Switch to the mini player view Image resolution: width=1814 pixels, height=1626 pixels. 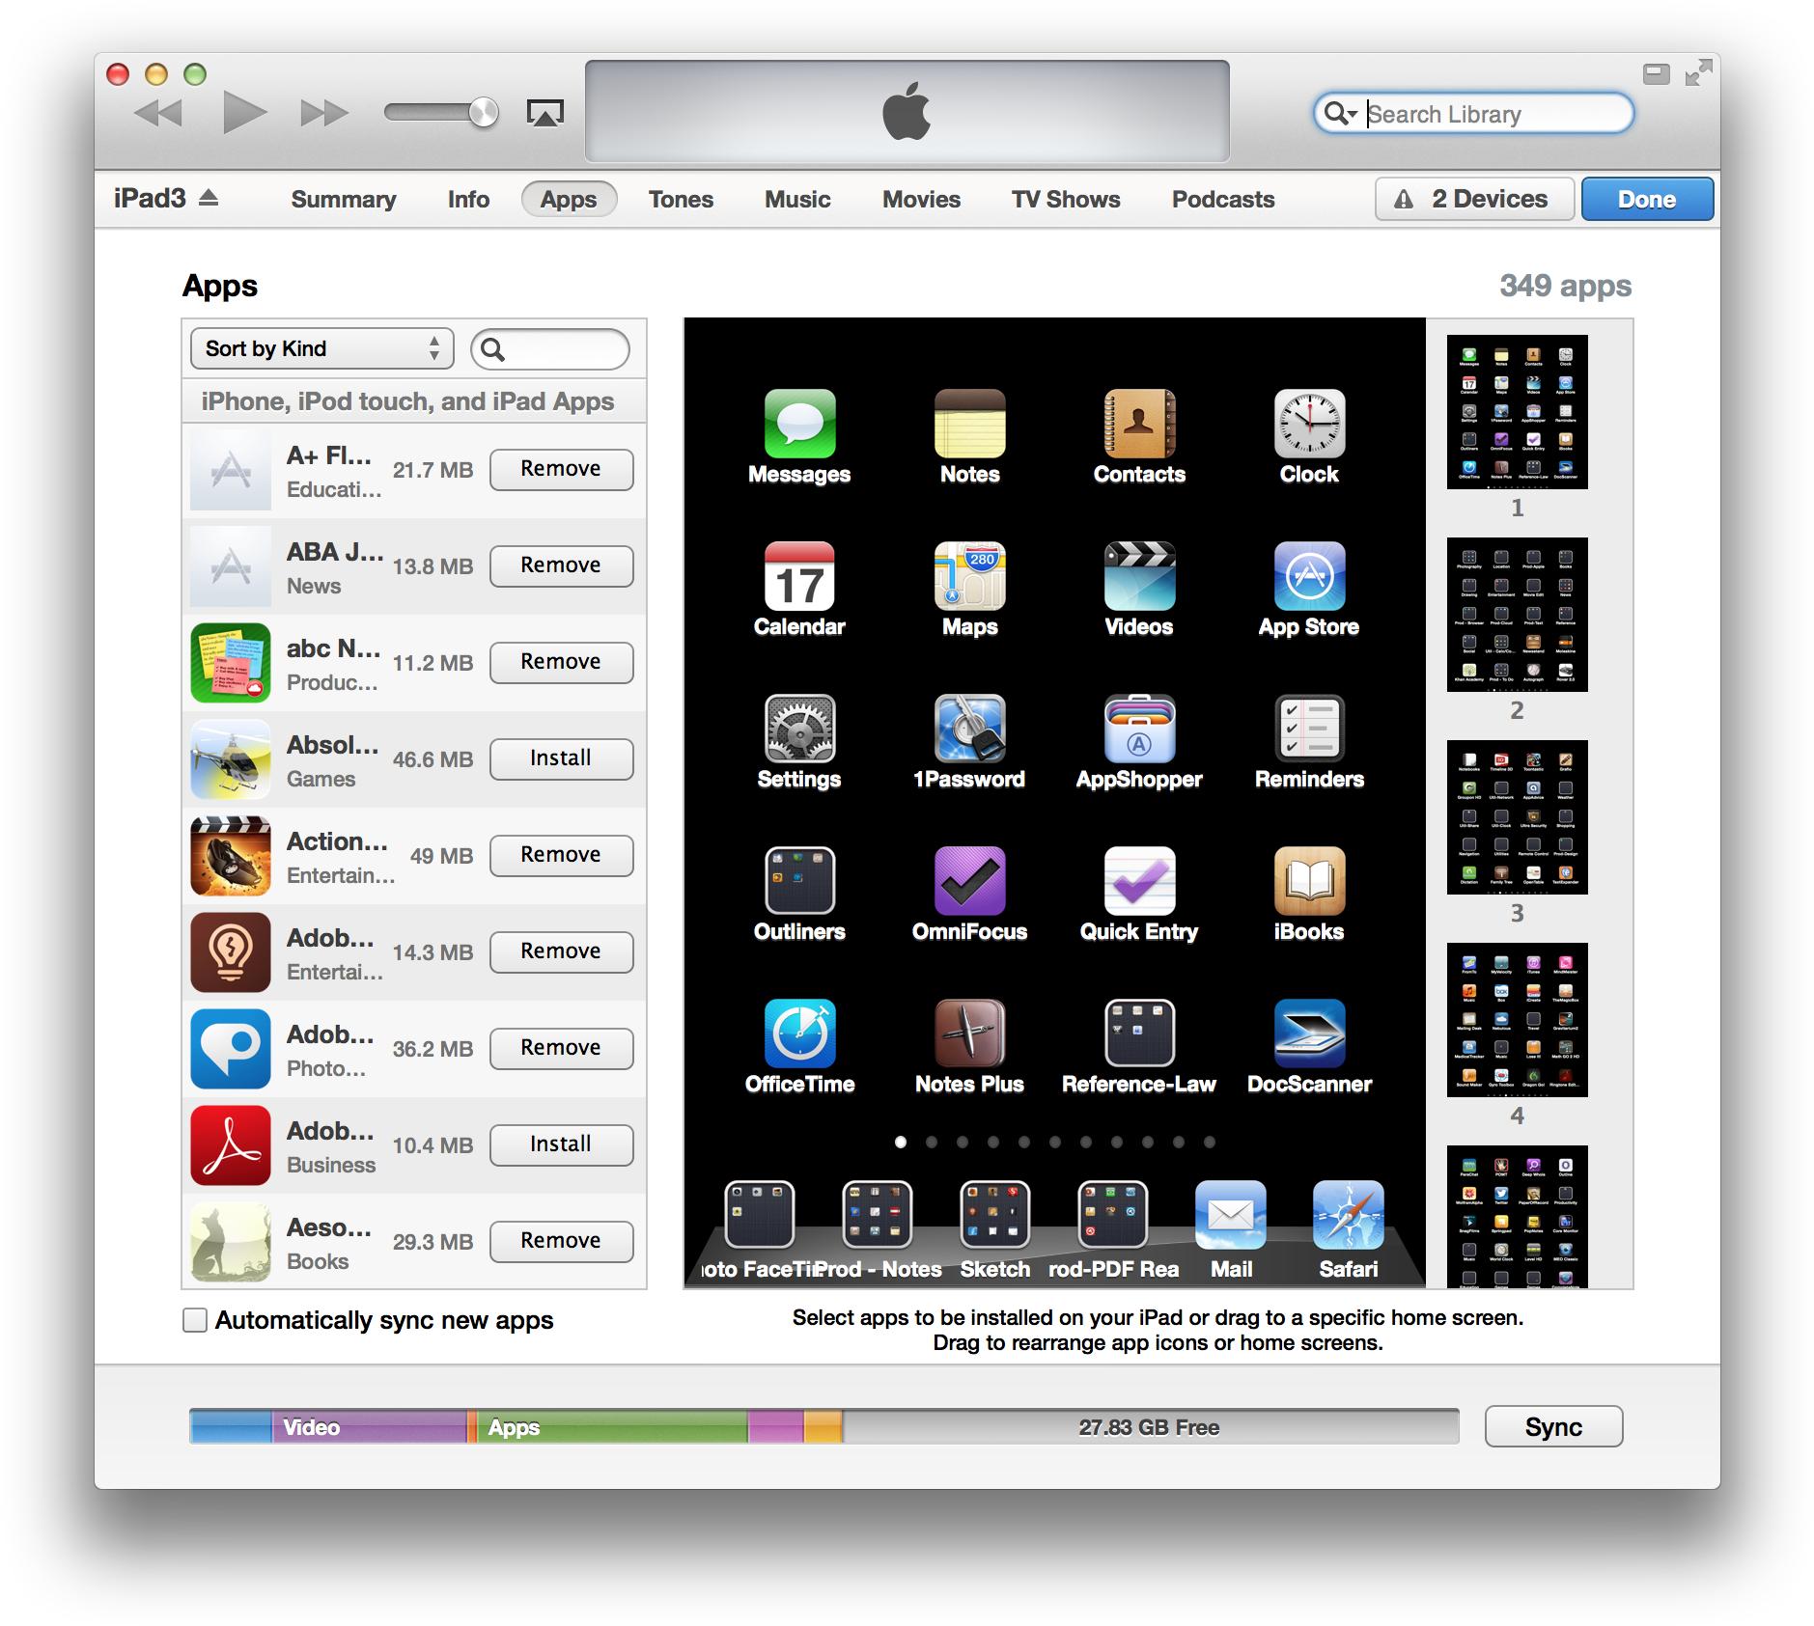click(x=1656, y=74)
